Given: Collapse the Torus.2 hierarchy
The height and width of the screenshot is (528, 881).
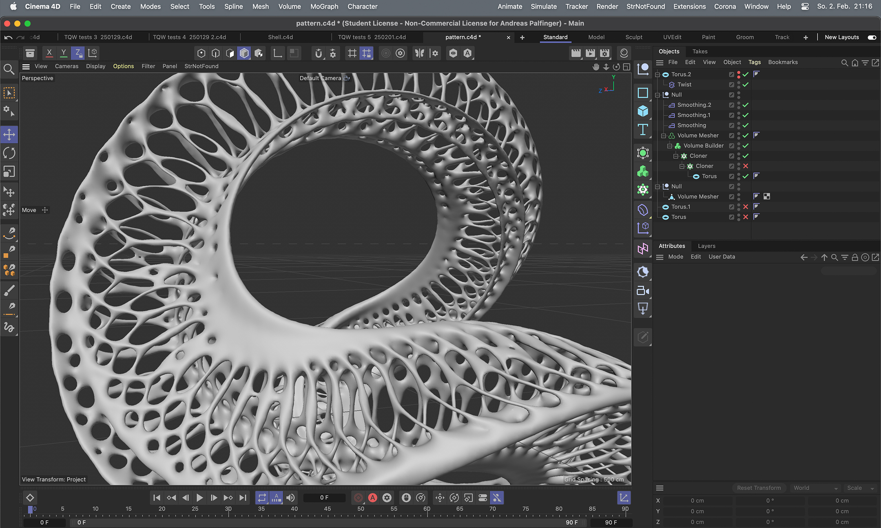Looking at the screenshot, I should coord(657,74).
